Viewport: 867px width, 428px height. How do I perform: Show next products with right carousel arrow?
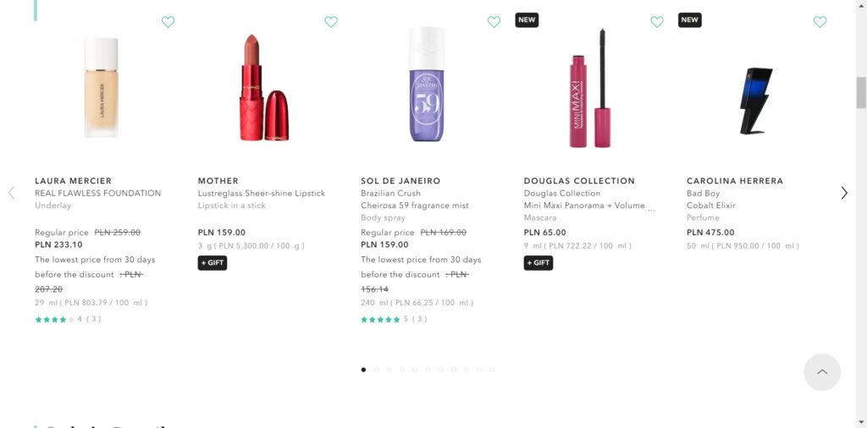844,193
